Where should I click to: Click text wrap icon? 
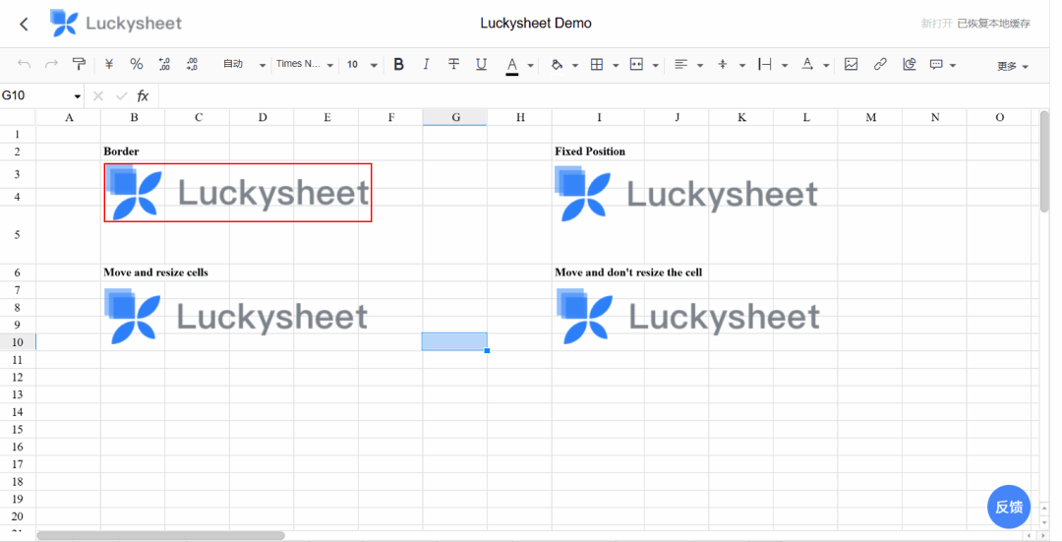[765, 64]
